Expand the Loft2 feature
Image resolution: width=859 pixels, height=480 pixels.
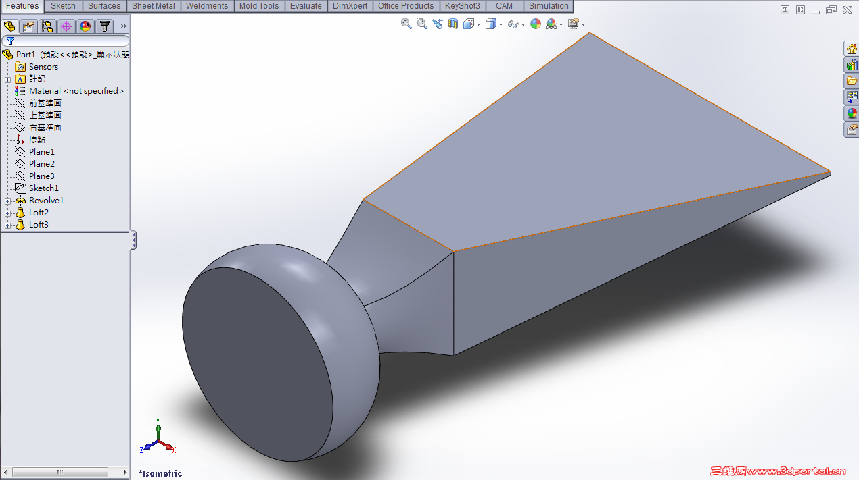coord(7,213)
